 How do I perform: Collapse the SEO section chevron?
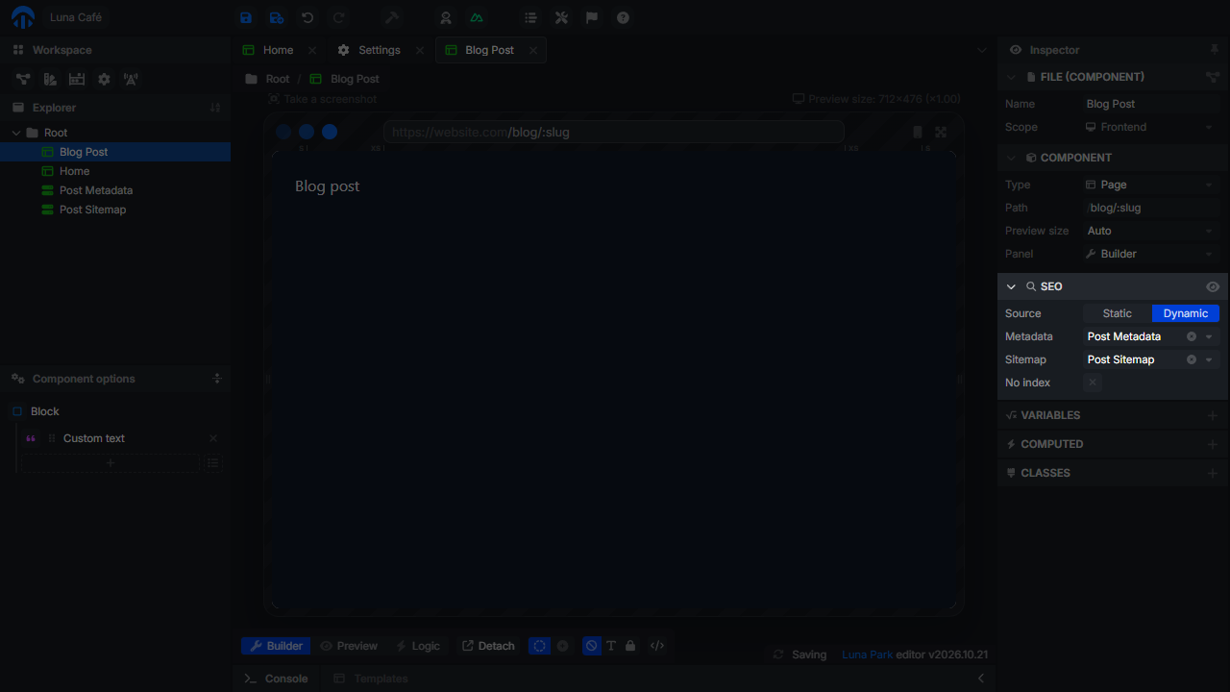1011,286
